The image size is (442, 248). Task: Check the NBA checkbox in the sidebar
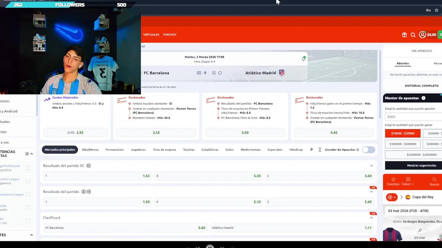tap(28, 221)
